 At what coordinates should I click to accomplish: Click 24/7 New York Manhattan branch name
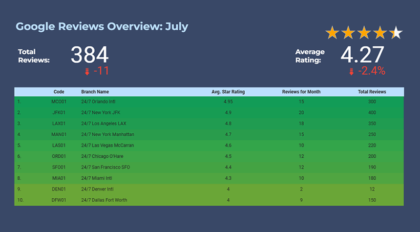pyautogui.click(x=107, y=134)
